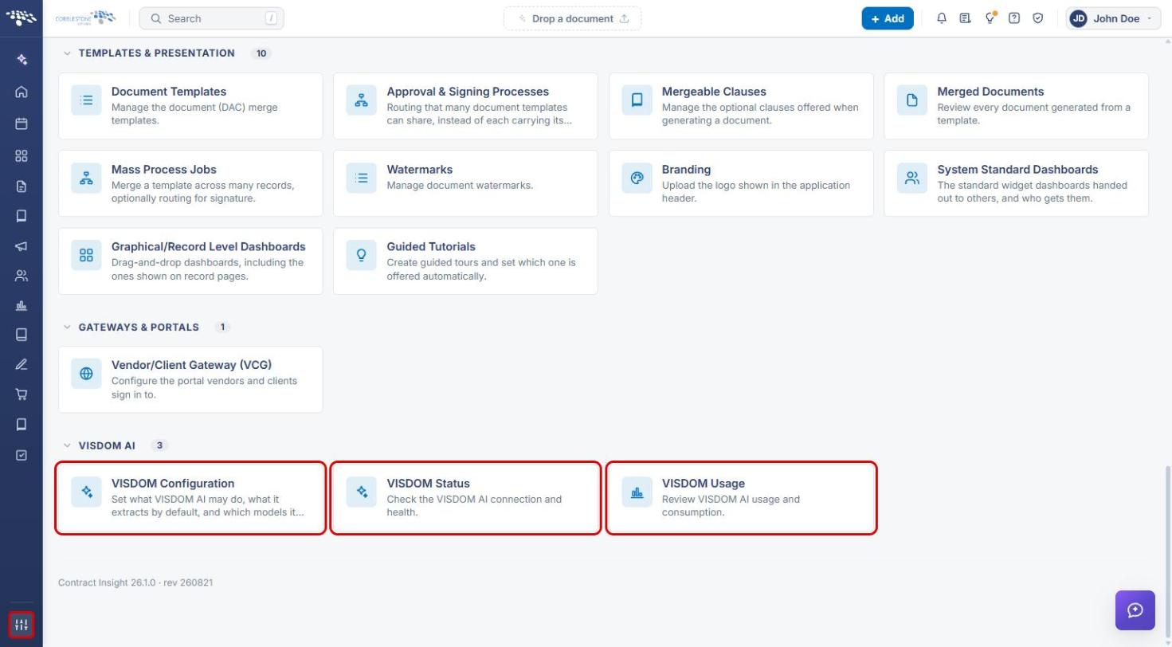1172x647 pixels.
Task: Open the calendar icon in the sidebar
Action: pos(22,124)
